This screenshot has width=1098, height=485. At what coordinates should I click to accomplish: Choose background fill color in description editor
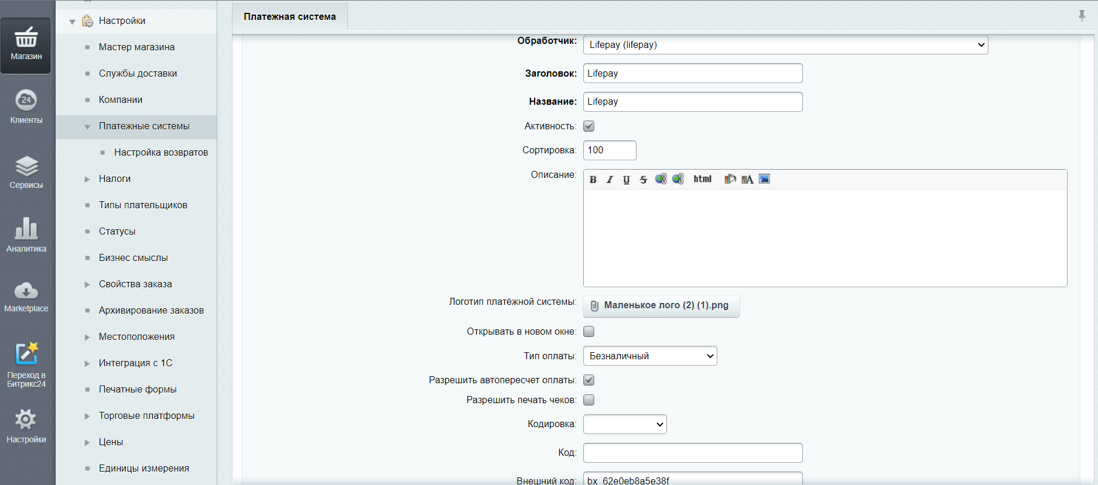pos(730,179)
